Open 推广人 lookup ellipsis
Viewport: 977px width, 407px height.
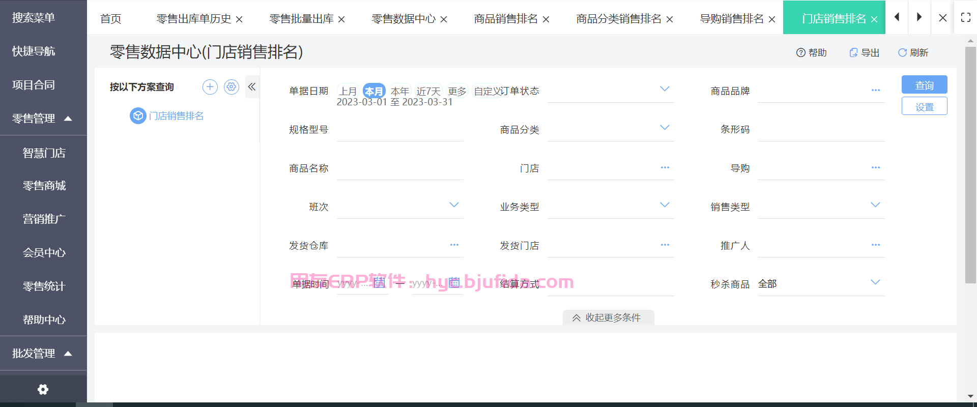pos(875,245)
